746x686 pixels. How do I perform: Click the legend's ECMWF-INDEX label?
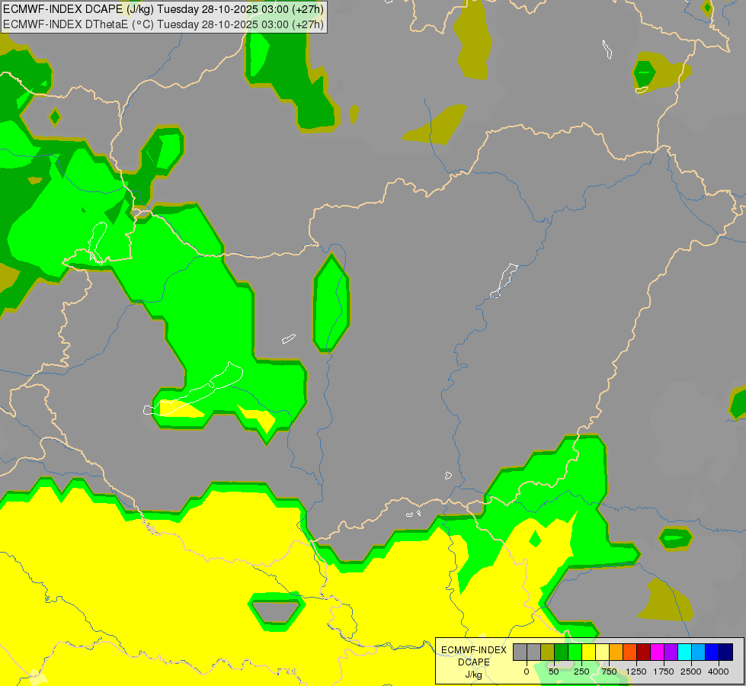tap(474, 650)
